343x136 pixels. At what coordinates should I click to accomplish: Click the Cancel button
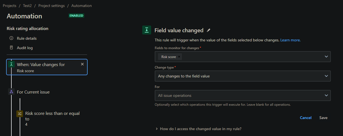click(x=306, y=118)
